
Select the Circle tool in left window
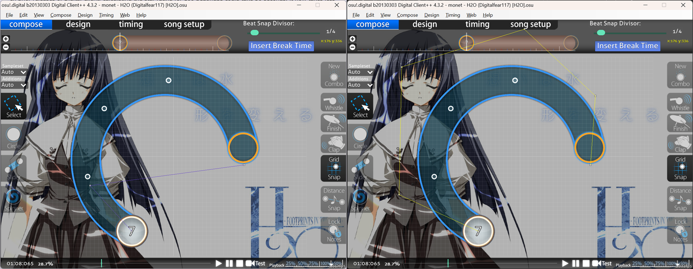click(13, 137)
